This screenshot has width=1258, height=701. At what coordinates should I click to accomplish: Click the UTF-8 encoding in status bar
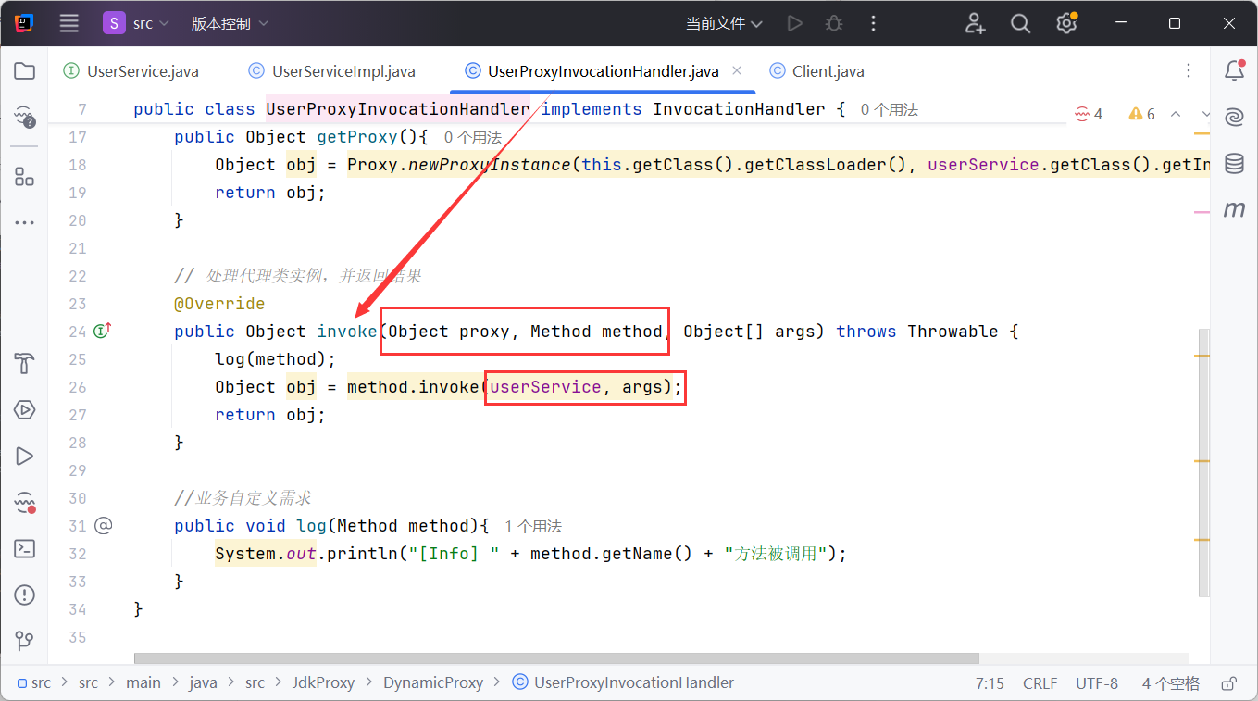click(x=1096, y=683)
